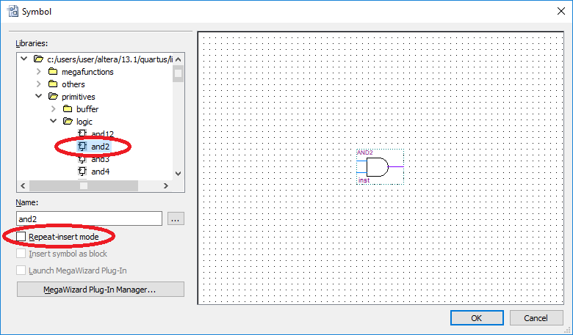Select the AND2 gate in preview
The image size is (573, 335).
point(380,166)
